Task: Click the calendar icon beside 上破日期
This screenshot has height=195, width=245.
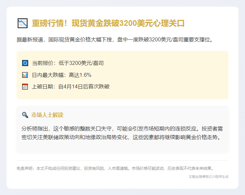Action: (25, 87)
